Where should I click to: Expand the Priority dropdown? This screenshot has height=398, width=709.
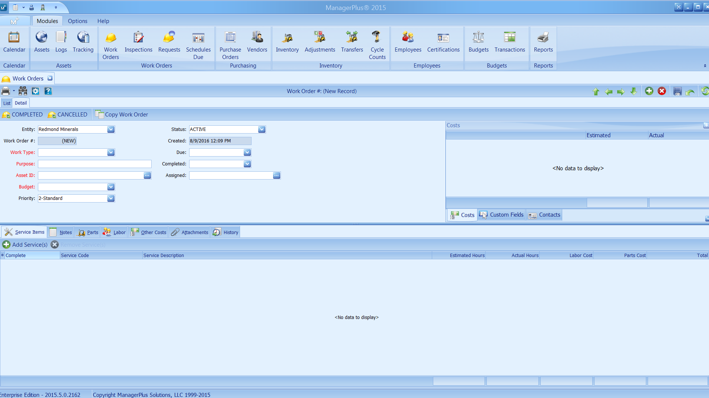(111, 198)
